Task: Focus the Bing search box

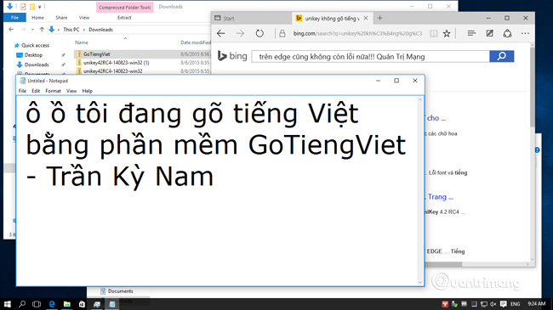Action: tap(370, 56)
